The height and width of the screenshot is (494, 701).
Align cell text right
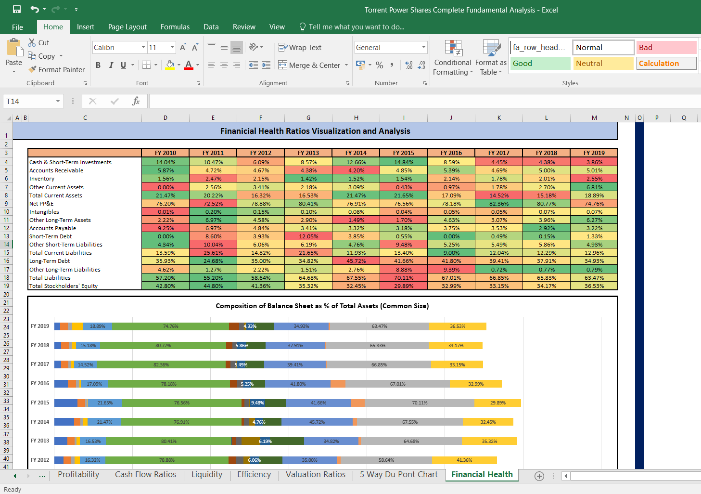coord(236,65)
